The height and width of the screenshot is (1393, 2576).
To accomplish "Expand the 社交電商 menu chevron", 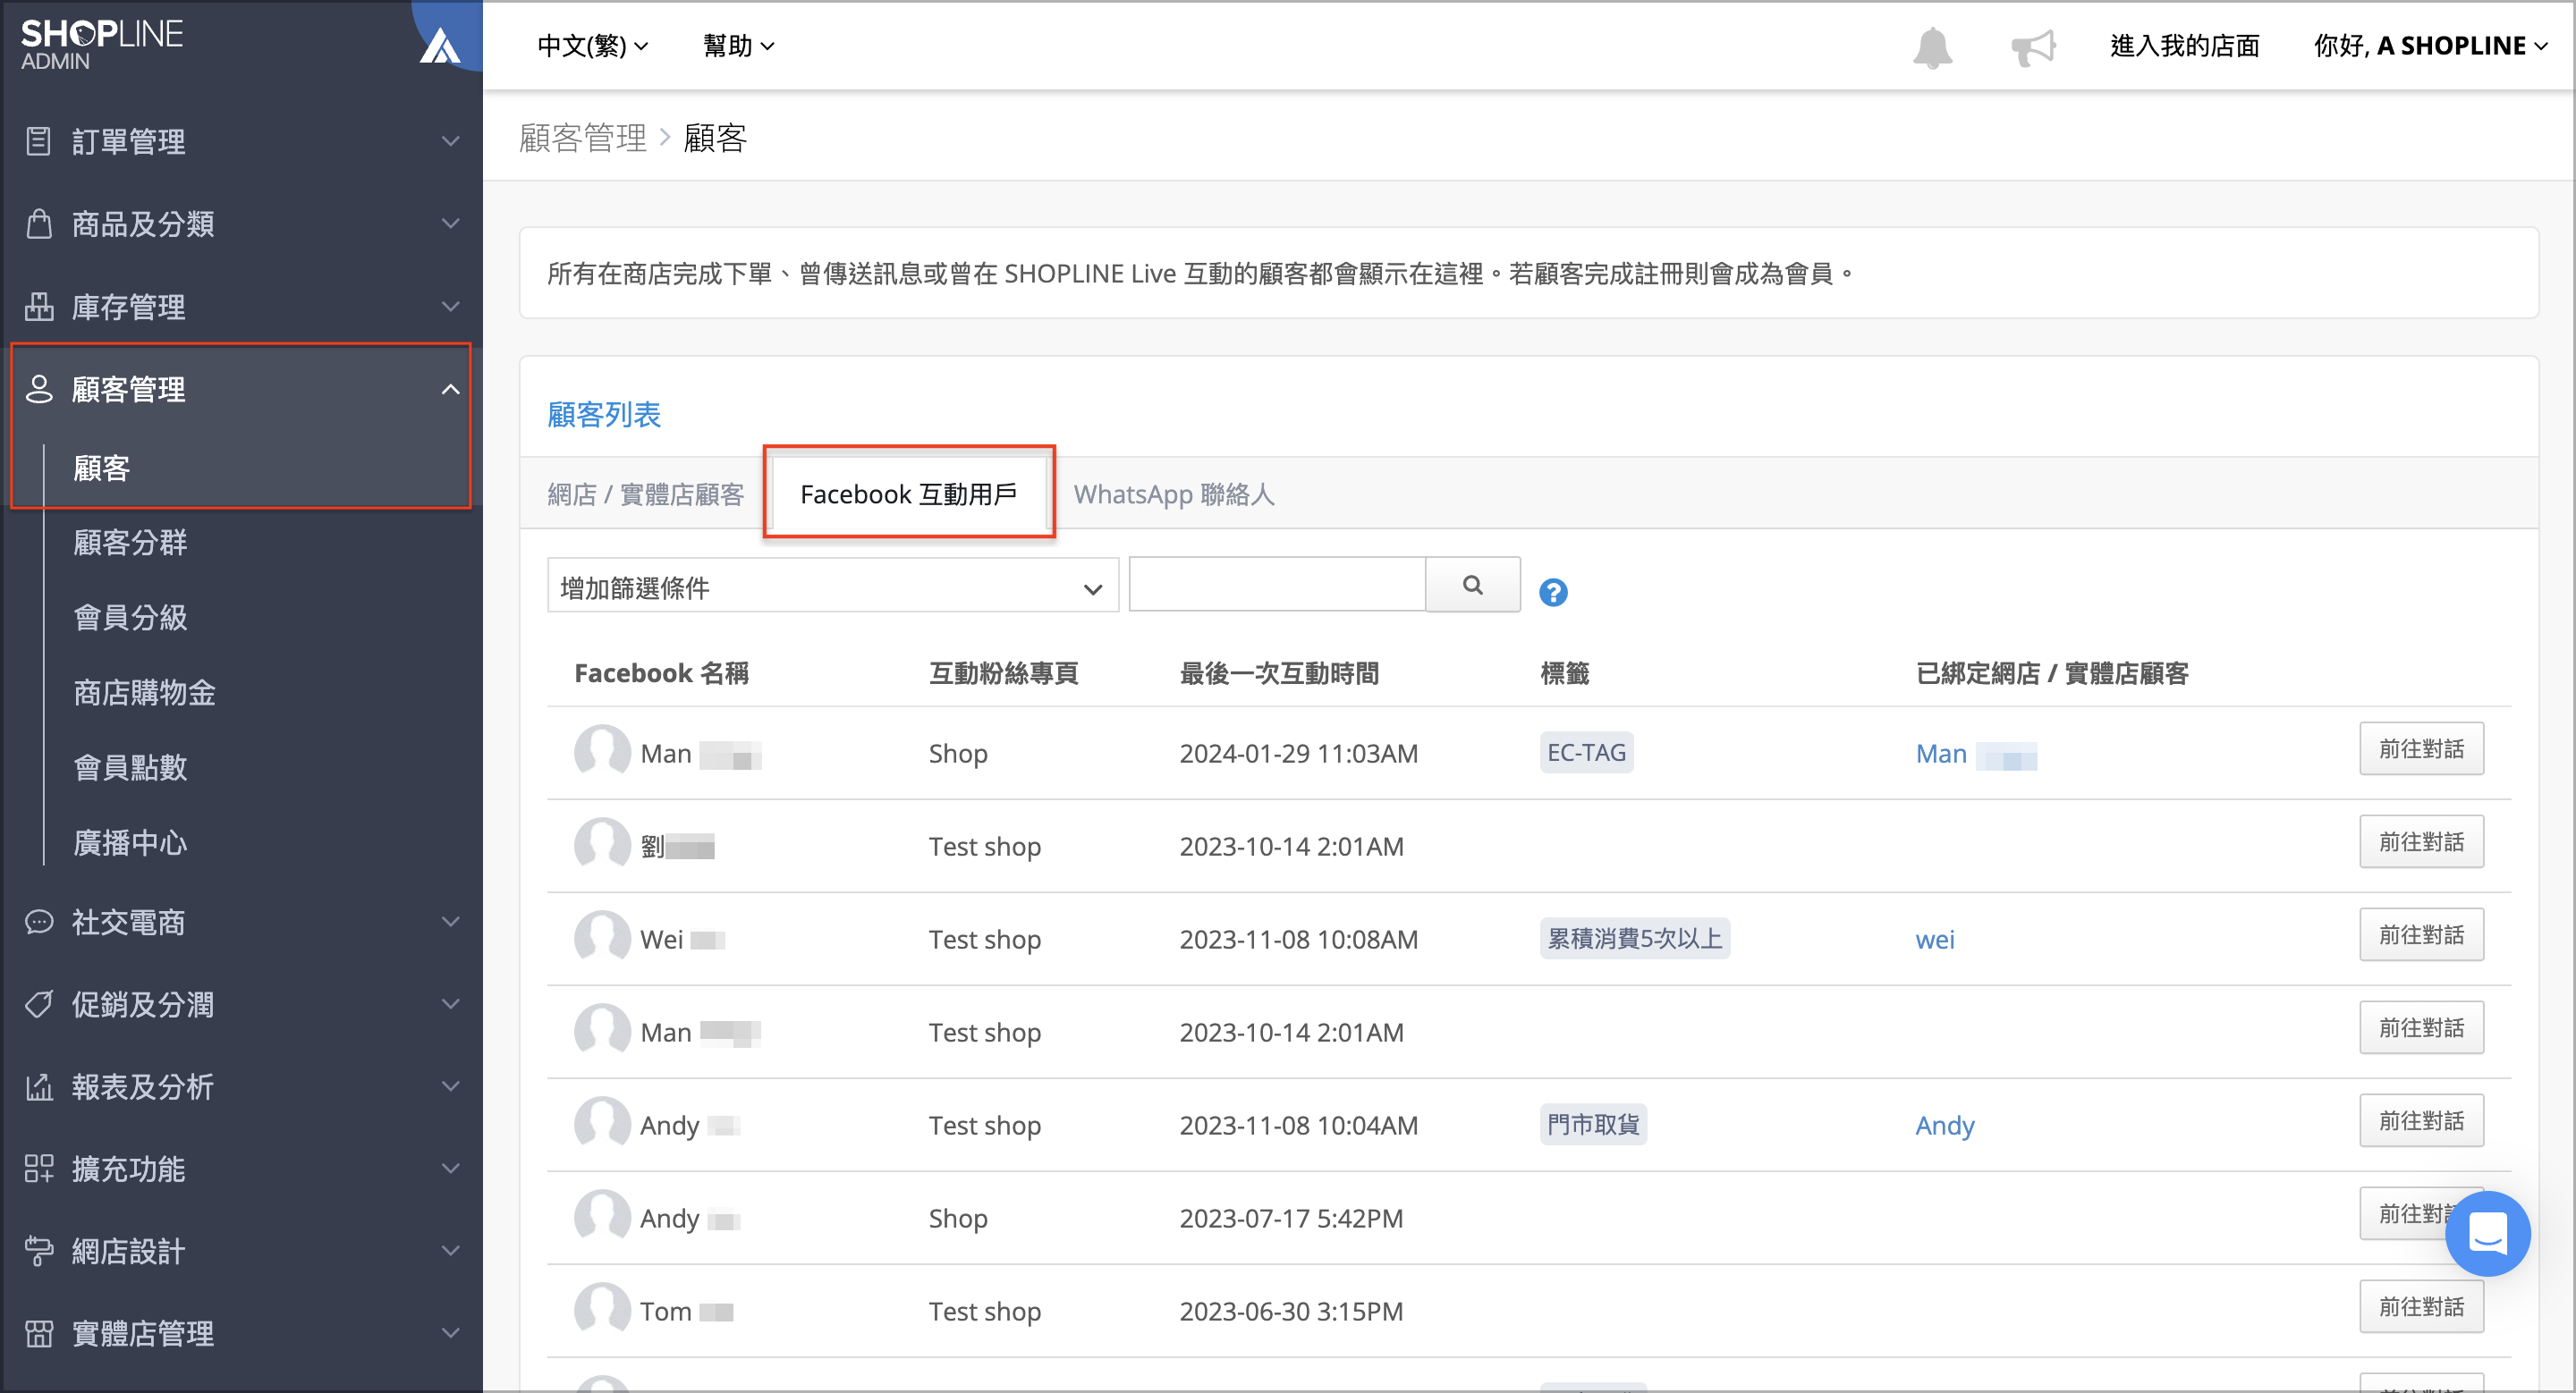I will pyautogui.click(x=451, y=921).
